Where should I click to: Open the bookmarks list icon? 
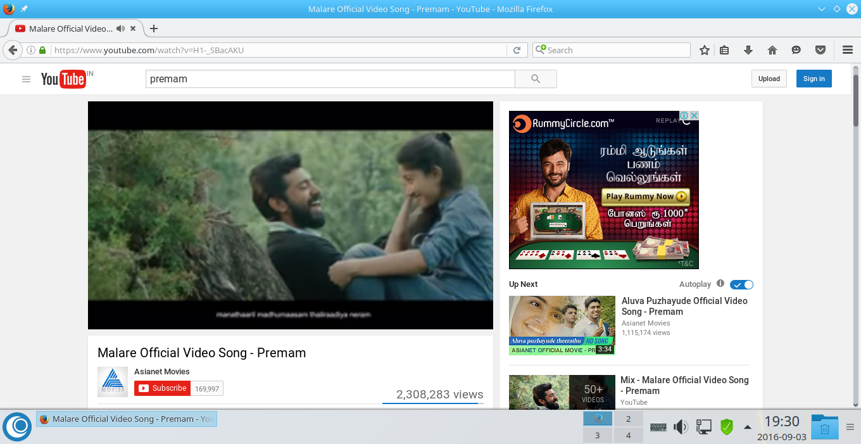[725, 50]
